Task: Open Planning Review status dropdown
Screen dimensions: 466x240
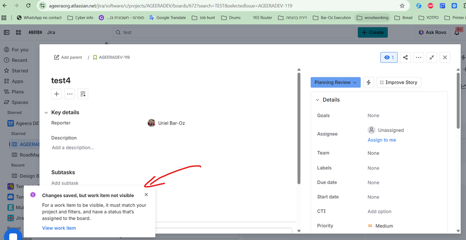Action: point(335,82)
